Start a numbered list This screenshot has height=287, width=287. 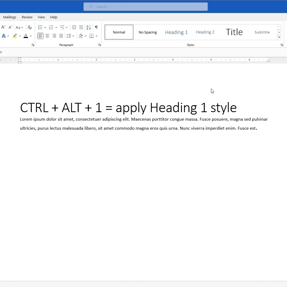(x=51, y=27)
